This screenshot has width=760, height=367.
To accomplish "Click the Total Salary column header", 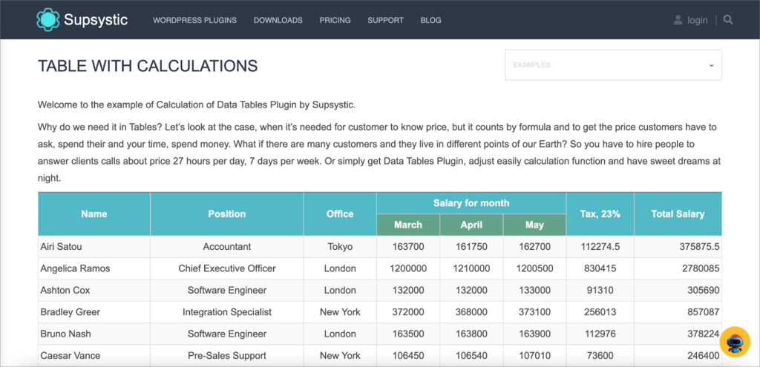I will point(678,214).
